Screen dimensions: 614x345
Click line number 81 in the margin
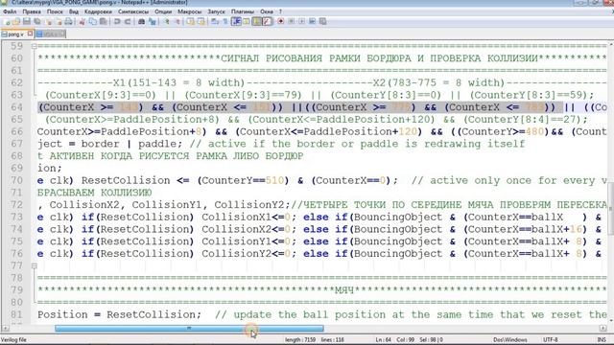click(16, 314)
